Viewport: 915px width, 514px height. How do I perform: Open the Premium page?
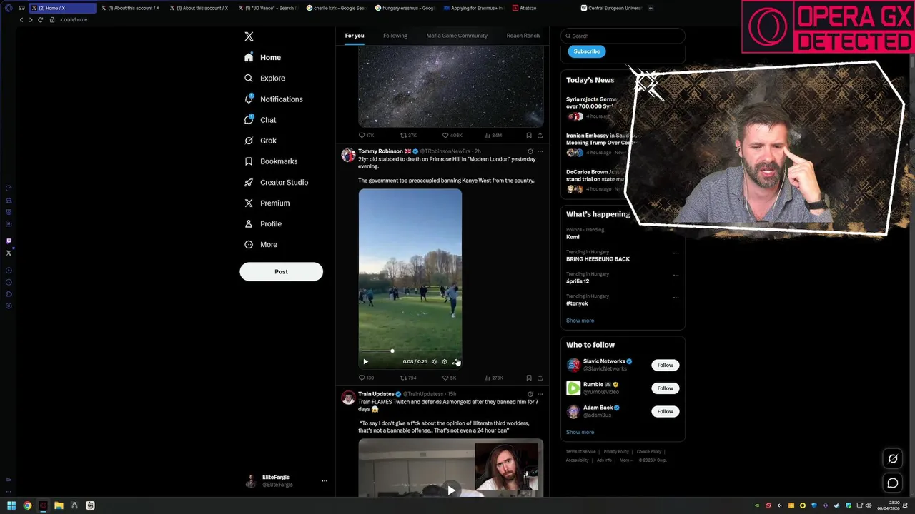pyautogui.click(x=267, y=203)
